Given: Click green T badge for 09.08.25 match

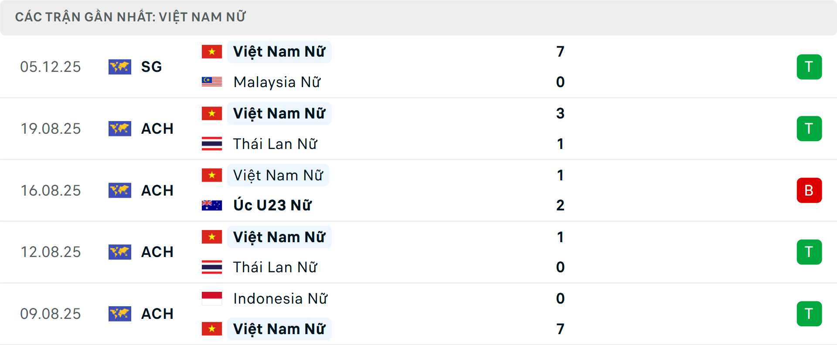Looking at the screenshot, I should (809, 314).
